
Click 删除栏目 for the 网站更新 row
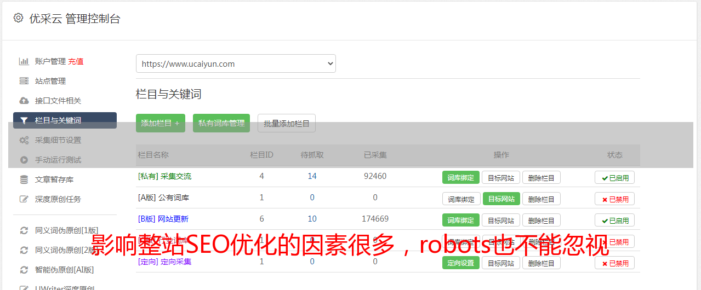coord(542,220)
